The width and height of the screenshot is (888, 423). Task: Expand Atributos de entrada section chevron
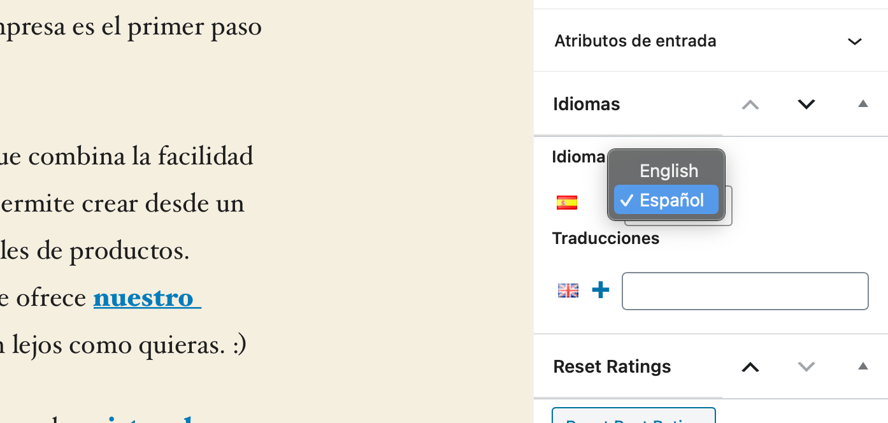point(855,42)
